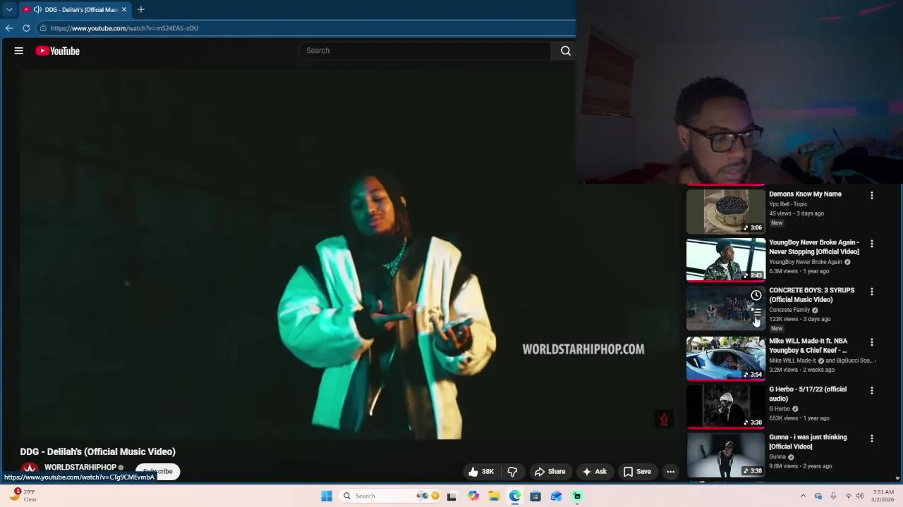Dislike the video

click(x=512, y=472)
